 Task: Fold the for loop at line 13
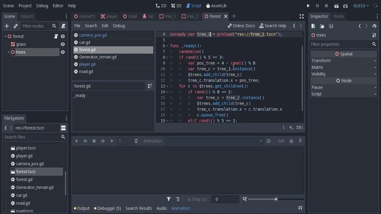tap(167, 86)
